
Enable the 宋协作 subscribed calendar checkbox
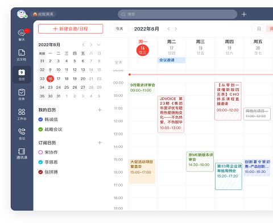tap(40, 152)
